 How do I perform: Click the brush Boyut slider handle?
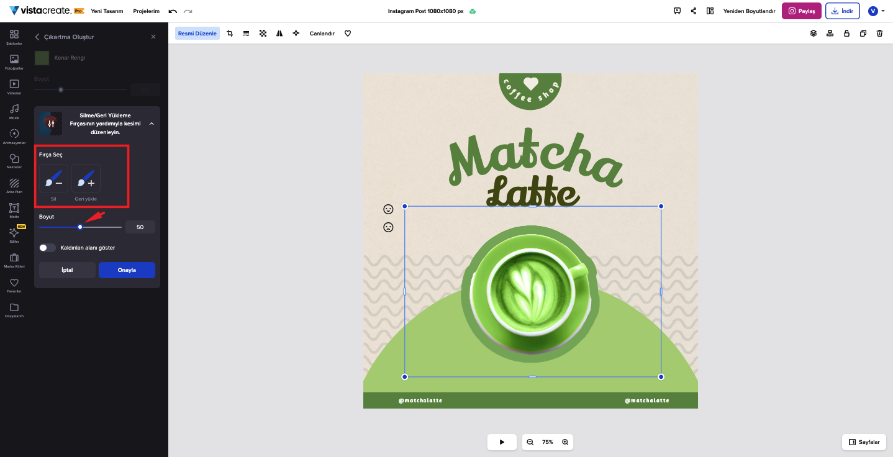click(80, 227)
